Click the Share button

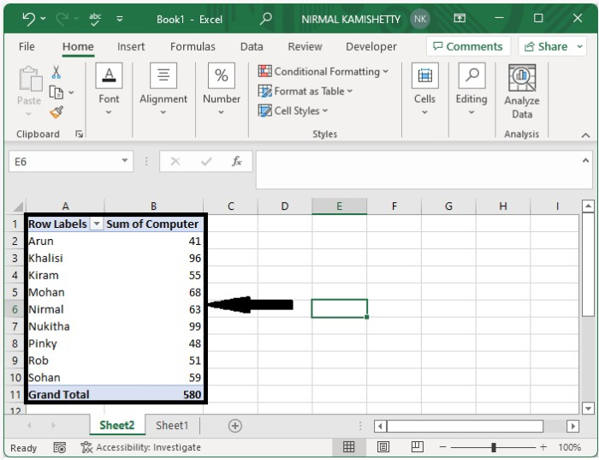point(546,46)
